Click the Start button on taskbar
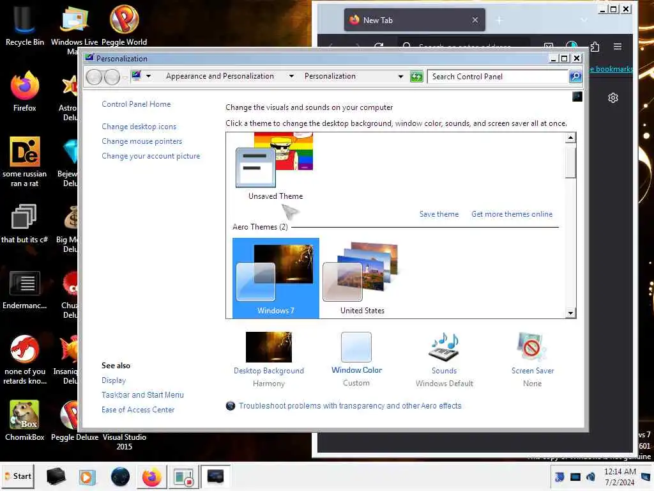This screenshot has height=491, width=654. tap(18, 476)
